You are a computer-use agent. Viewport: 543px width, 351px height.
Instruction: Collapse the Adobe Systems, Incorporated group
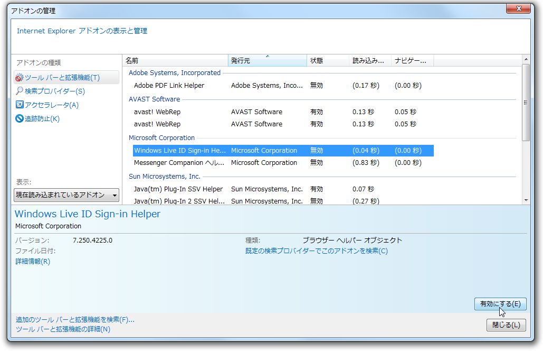pyautogui.click(x=175, y=73)
